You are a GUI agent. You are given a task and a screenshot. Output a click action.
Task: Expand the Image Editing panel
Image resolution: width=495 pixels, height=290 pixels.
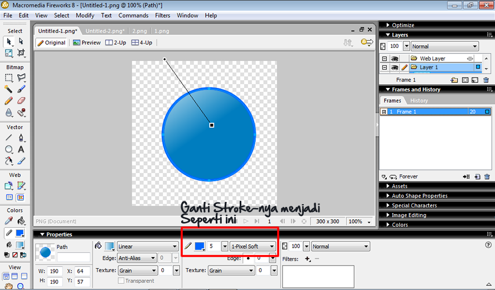[388, 215]
